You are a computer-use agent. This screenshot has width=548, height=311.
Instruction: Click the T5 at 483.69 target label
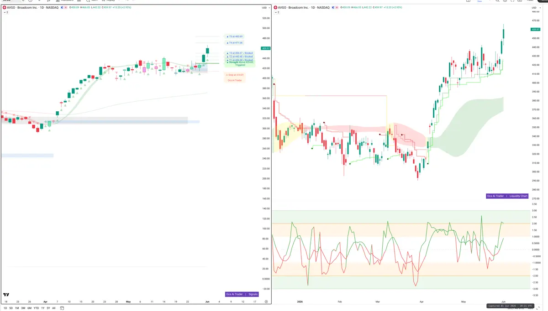(x=235, y=36)
